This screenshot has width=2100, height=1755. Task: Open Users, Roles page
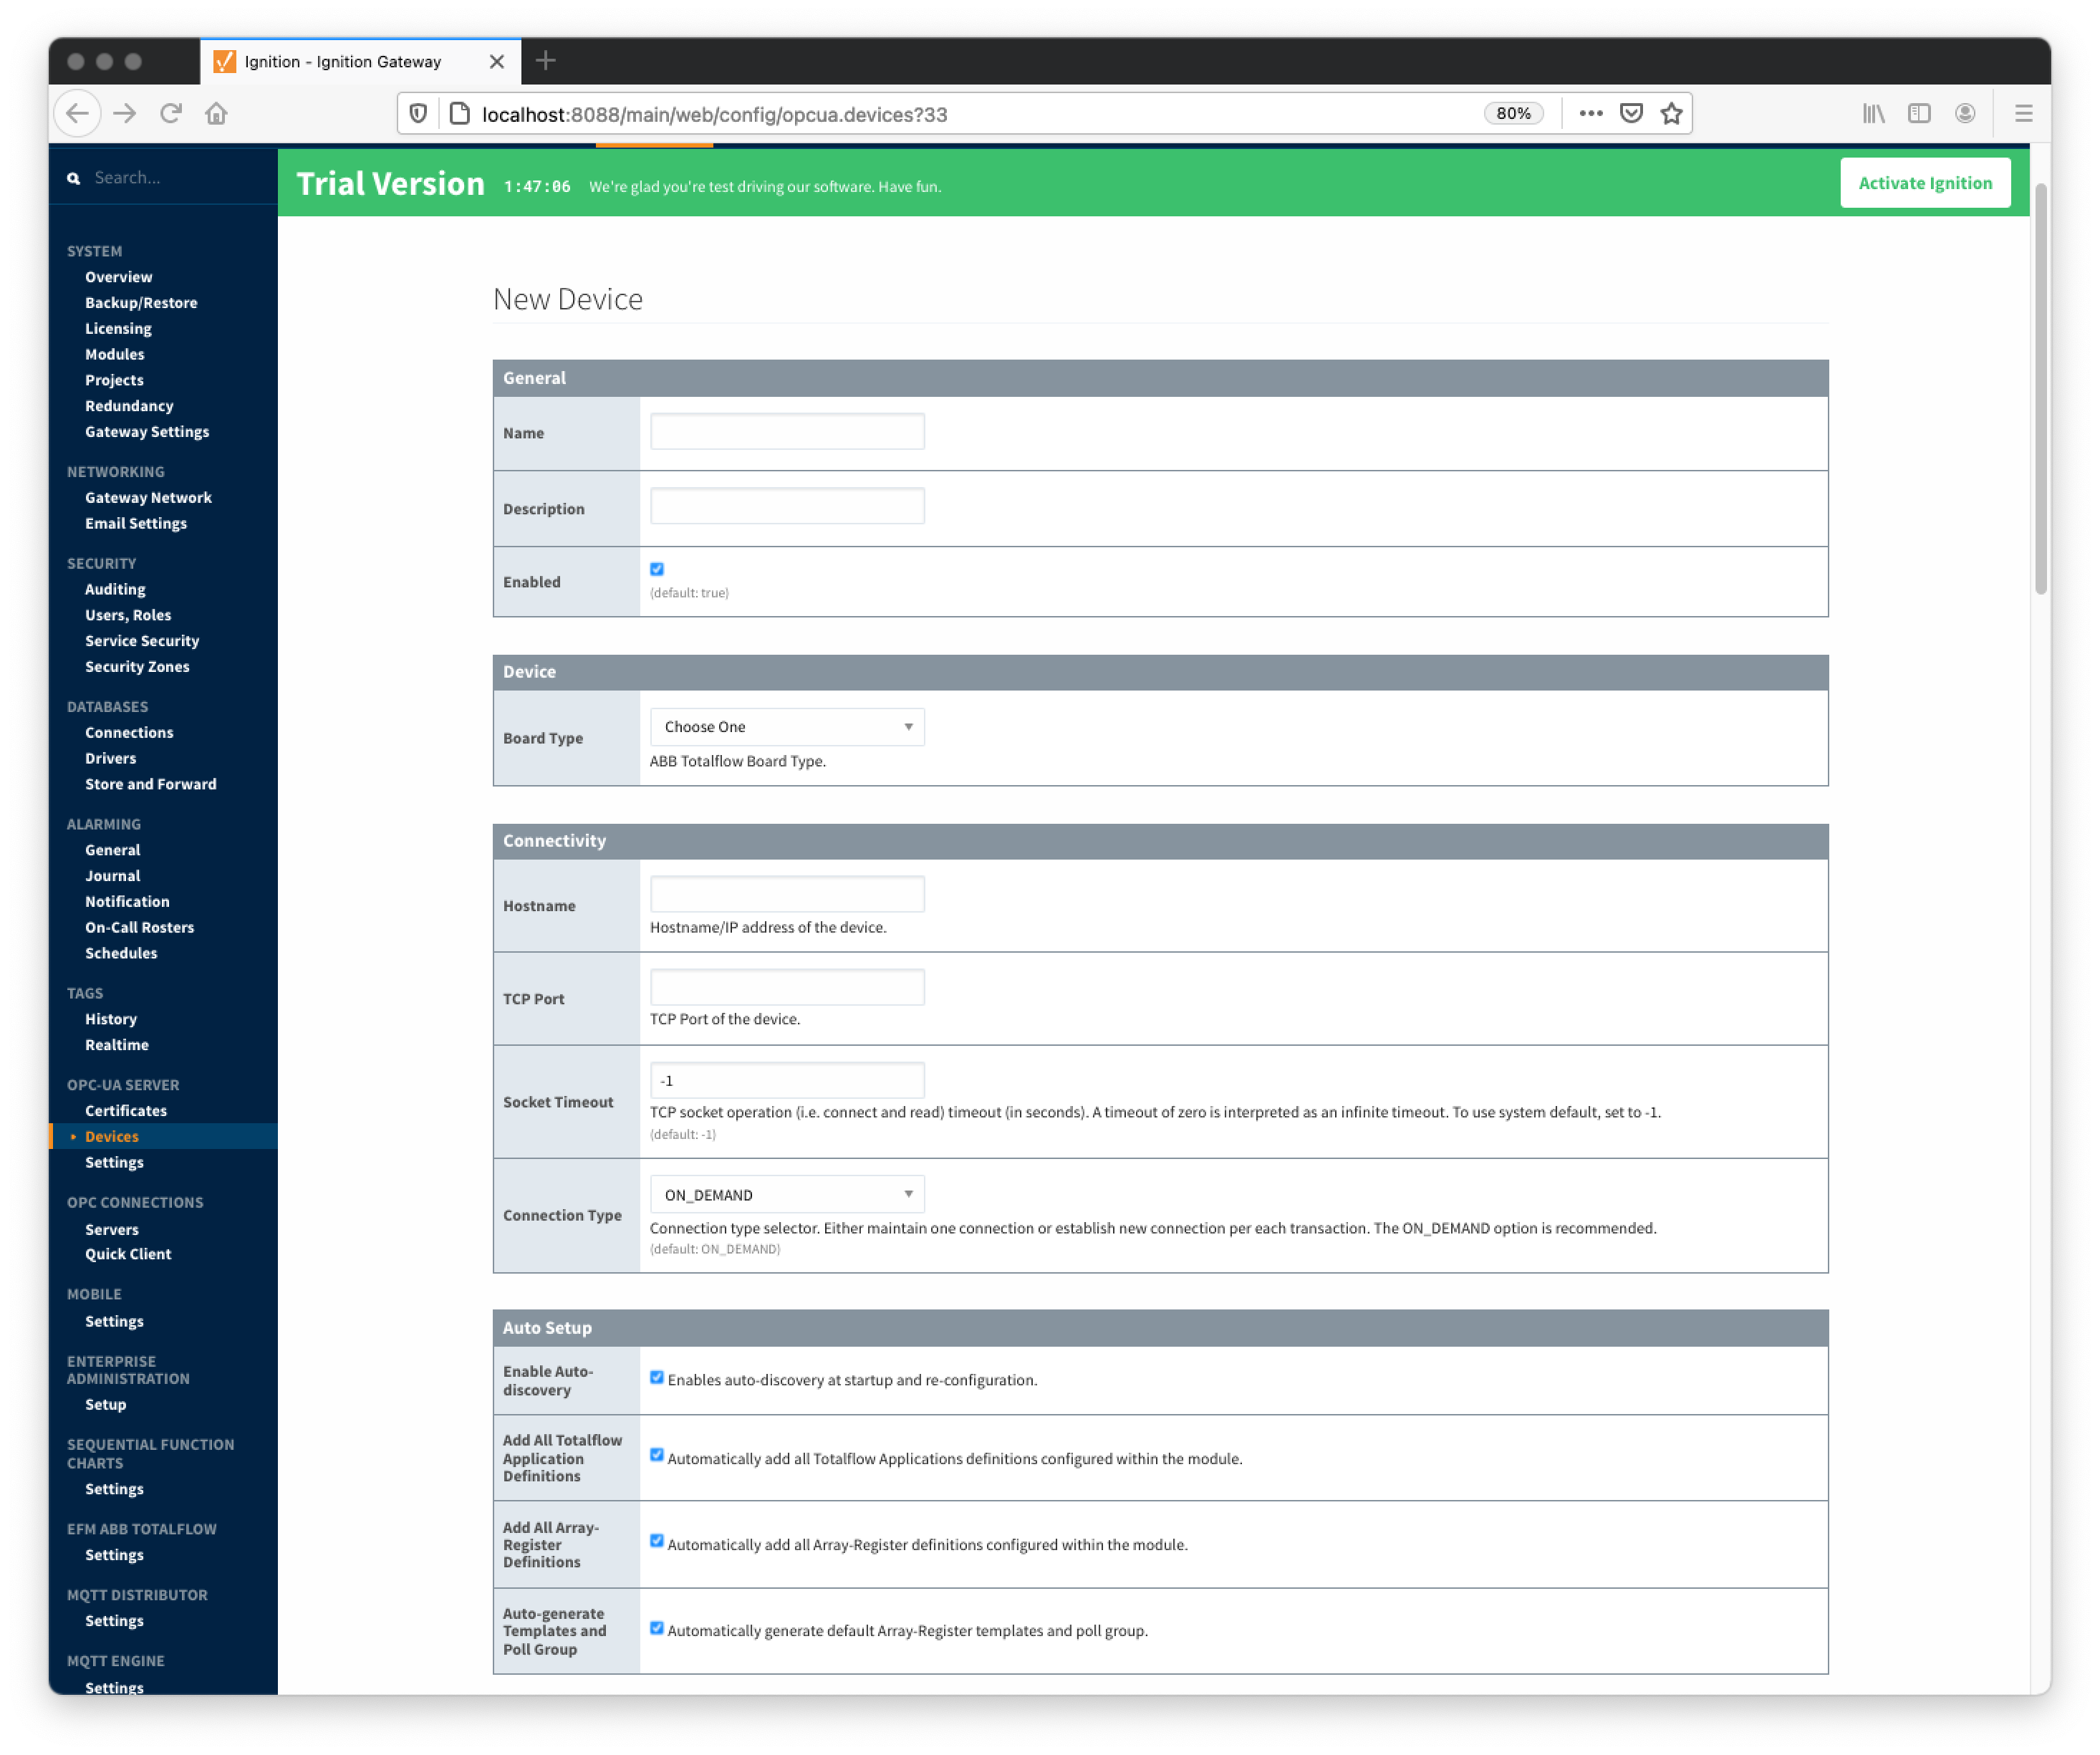coord(128,615)
